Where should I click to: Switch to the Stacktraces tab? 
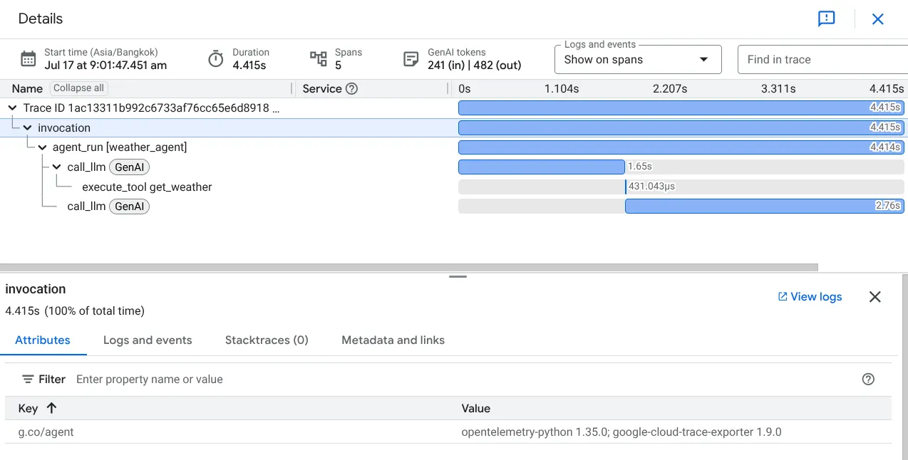[267, 340]
